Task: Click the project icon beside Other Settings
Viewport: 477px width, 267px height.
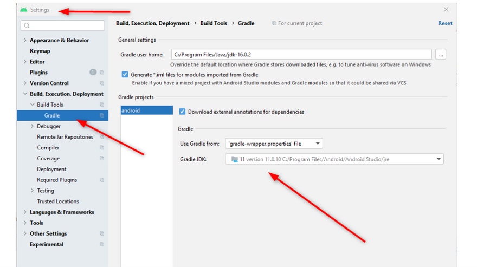Action: [101, 233]
